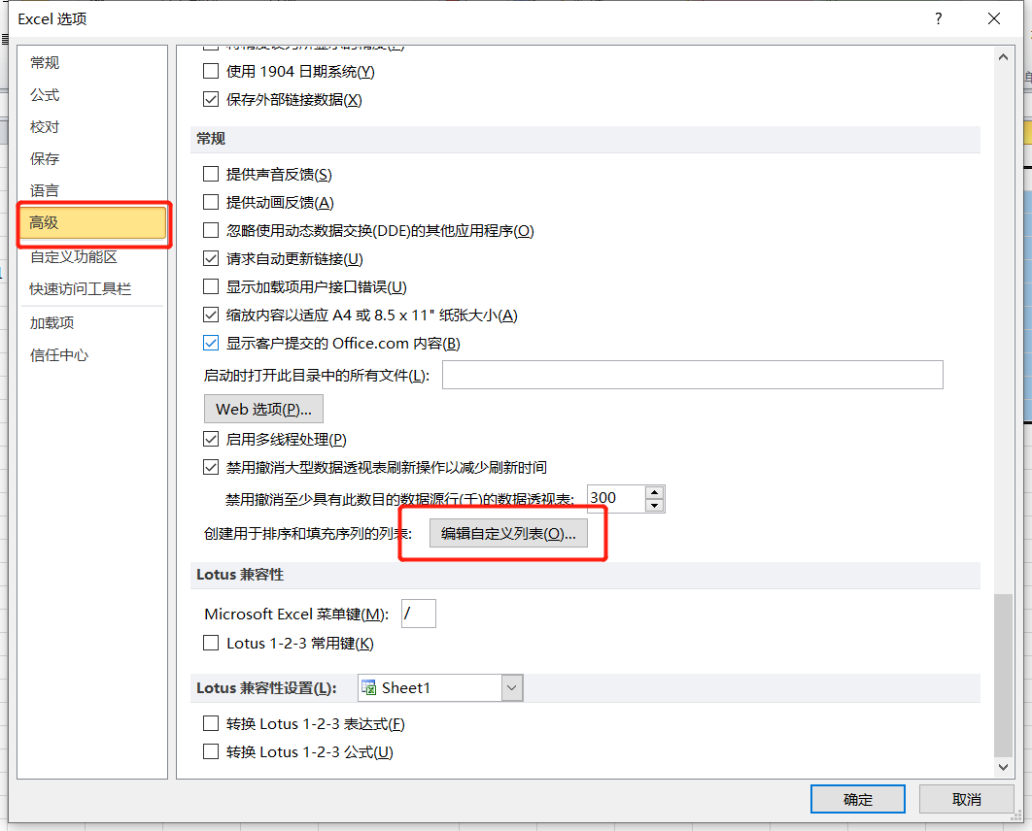Toggle 提供声音反馈 checkbox
The width and height of the screenshot is (1032, 831).
pos(211,174)
